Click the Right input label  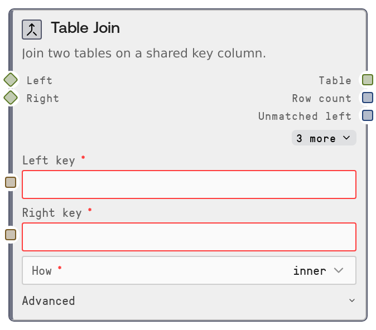tap(42, 98)
